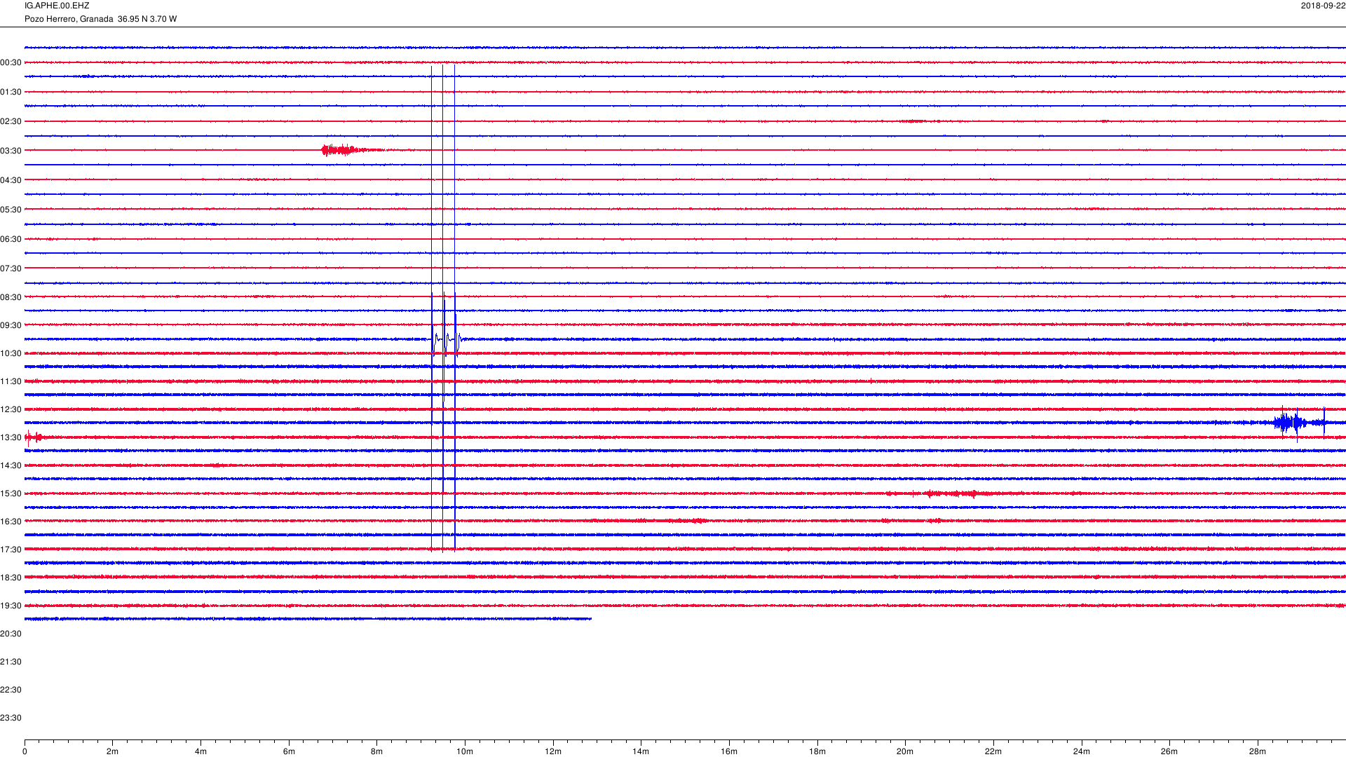Click the 10m axis tick label
The height and width of the screenshot is (757, 1346).
pyautogui.click(x=465, y=752)
